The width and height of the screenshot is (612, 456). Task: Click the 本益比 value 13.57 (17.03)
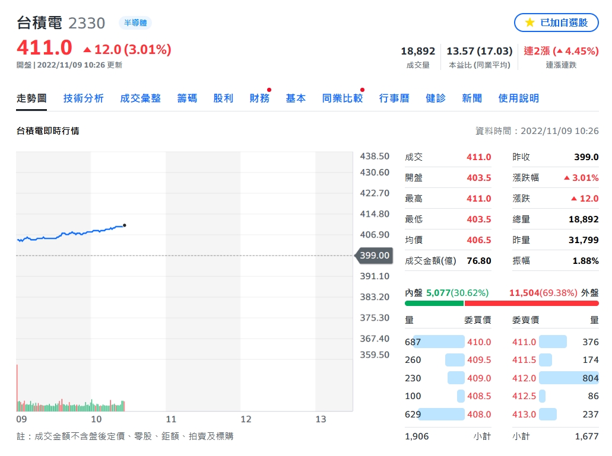(x=479, y=51)
